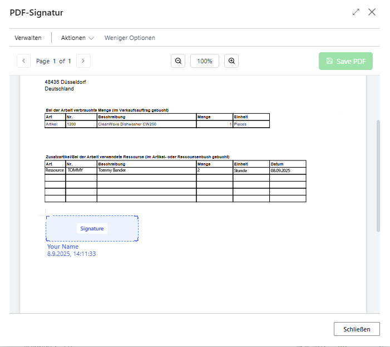Zoom in with the plus magnifier
Image resolution: width=390 pixels, height=347 pixels.
point(231,61)
